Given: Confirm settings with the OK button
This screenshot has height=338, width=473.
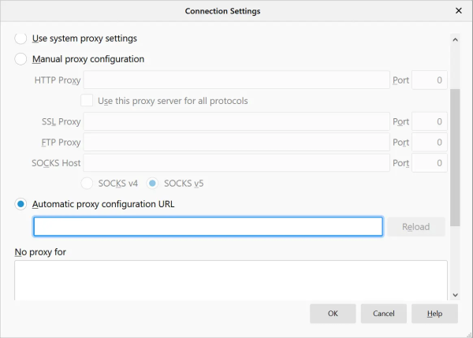Looking at the screenshot, I should [x=333, y=314].
